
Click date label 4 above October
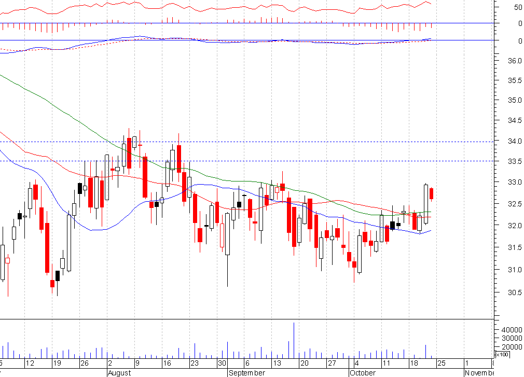(357, 364)
